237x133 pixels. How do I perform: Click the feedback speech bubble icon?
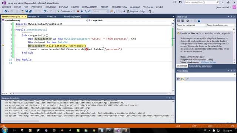click(174, 2)
